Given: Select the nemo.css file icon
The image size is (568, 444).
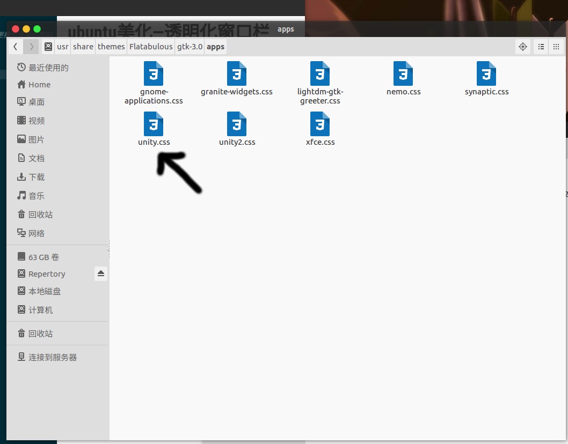Looking at the screenshot, I should click(x=403, y=74).
